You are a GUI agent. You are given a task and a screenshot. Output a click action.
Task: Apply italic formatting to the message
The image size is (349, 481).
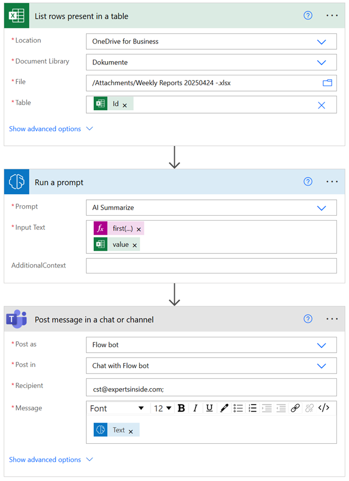tap(194, 408)
